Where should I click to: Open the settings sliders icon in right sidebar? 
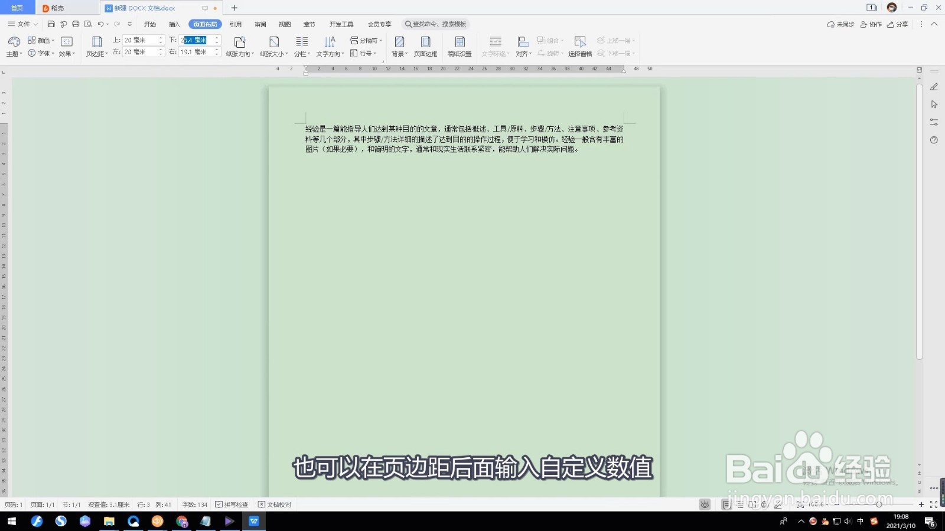[x=934, y=122]
